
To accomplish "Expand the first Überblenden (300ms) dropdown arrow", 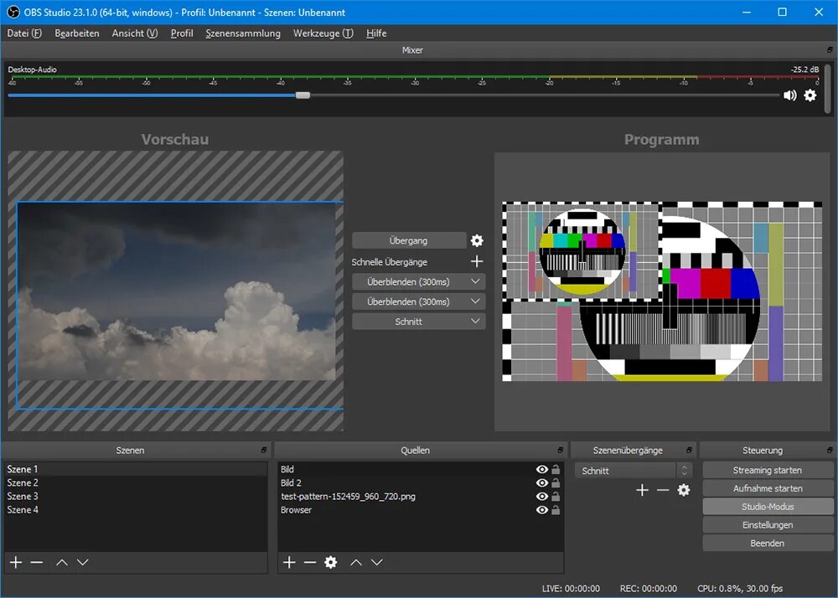I will tap(475, 281).
